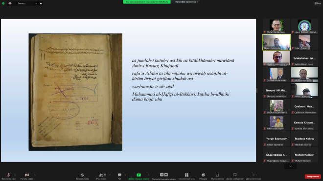Screen dimensions: 323x181
Task: Expand more participant thumbnails with down chevron
Action: coord(290,166)
